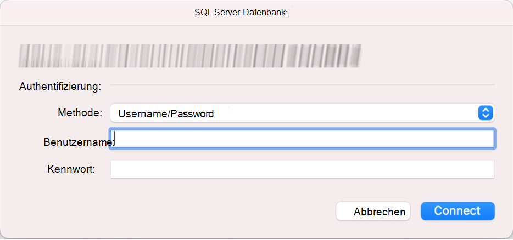Click the Methode label
The height and width of the screenshot is (240, 513).
pyautogui.click(x=80, y=113)
